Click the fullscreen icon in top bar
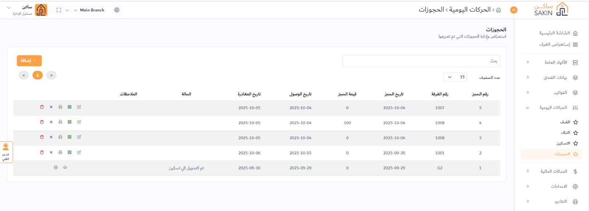 (59, 10)
